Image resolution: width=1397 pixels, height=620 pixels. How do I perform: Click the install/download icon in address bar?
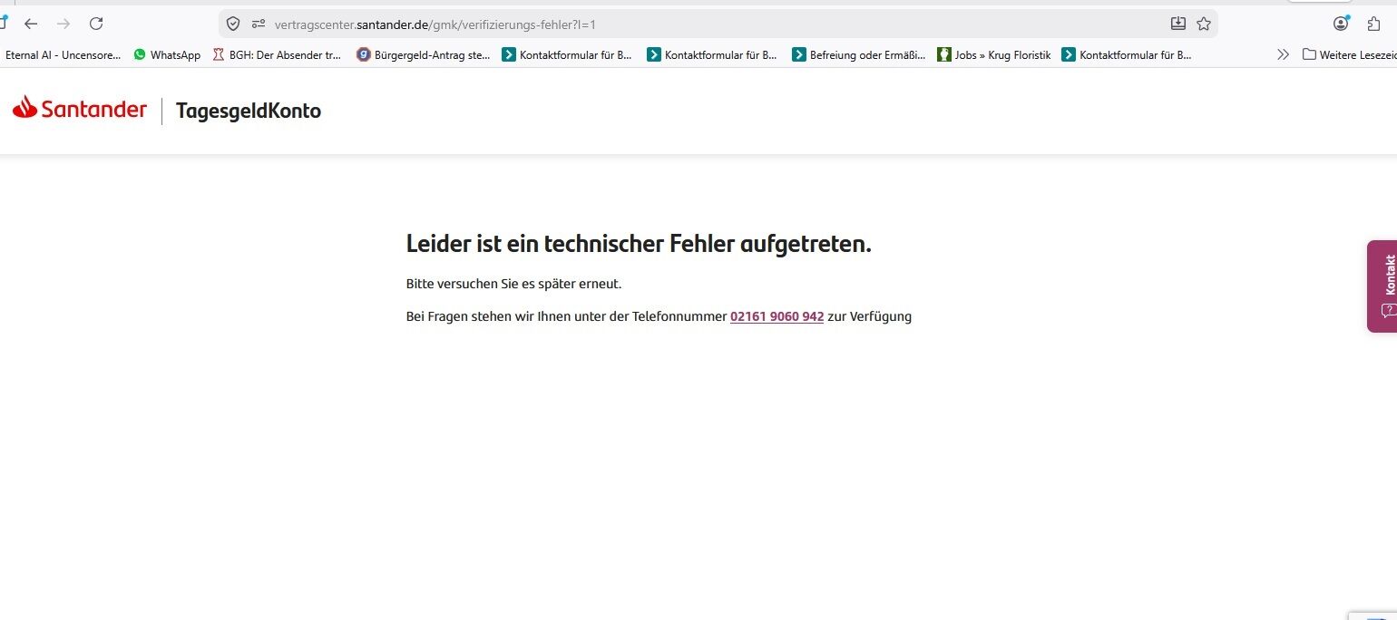click(1177, 24)
